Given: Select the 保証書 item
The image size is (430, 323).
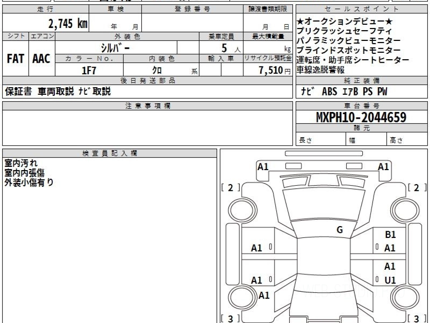Looking at the screenshot, I should (x=18, y=92).
